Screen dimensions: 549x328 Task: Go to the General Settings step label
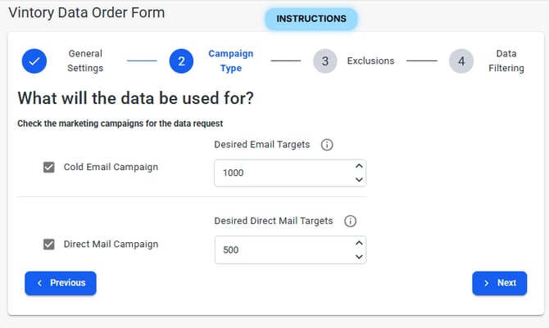tap(85, 61)
